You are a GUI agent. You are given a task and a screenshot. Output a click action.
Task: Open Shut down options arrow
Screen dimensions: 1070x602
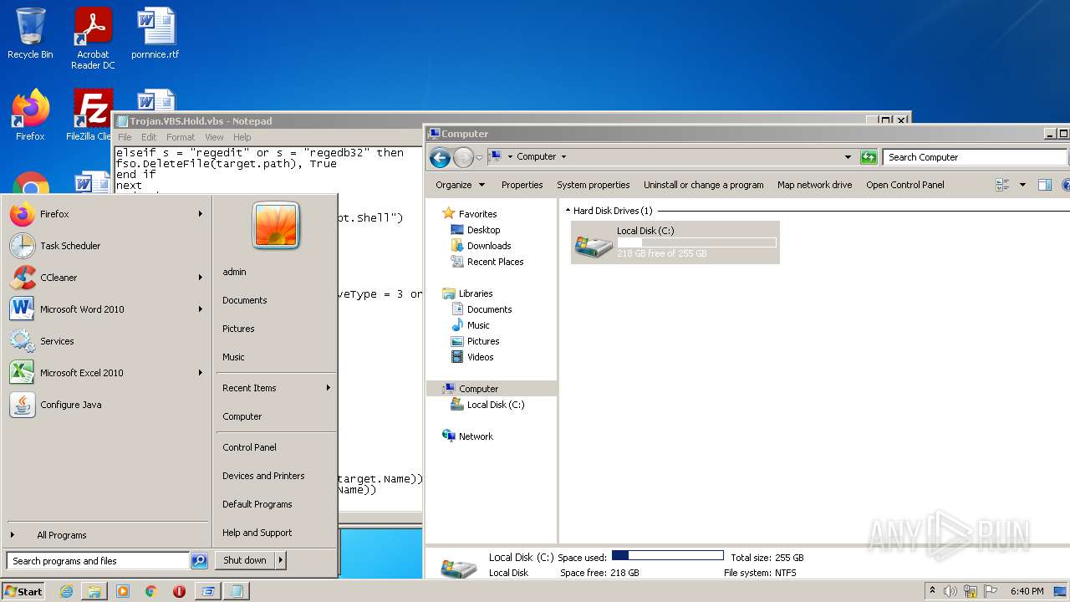tap(281, 560)
